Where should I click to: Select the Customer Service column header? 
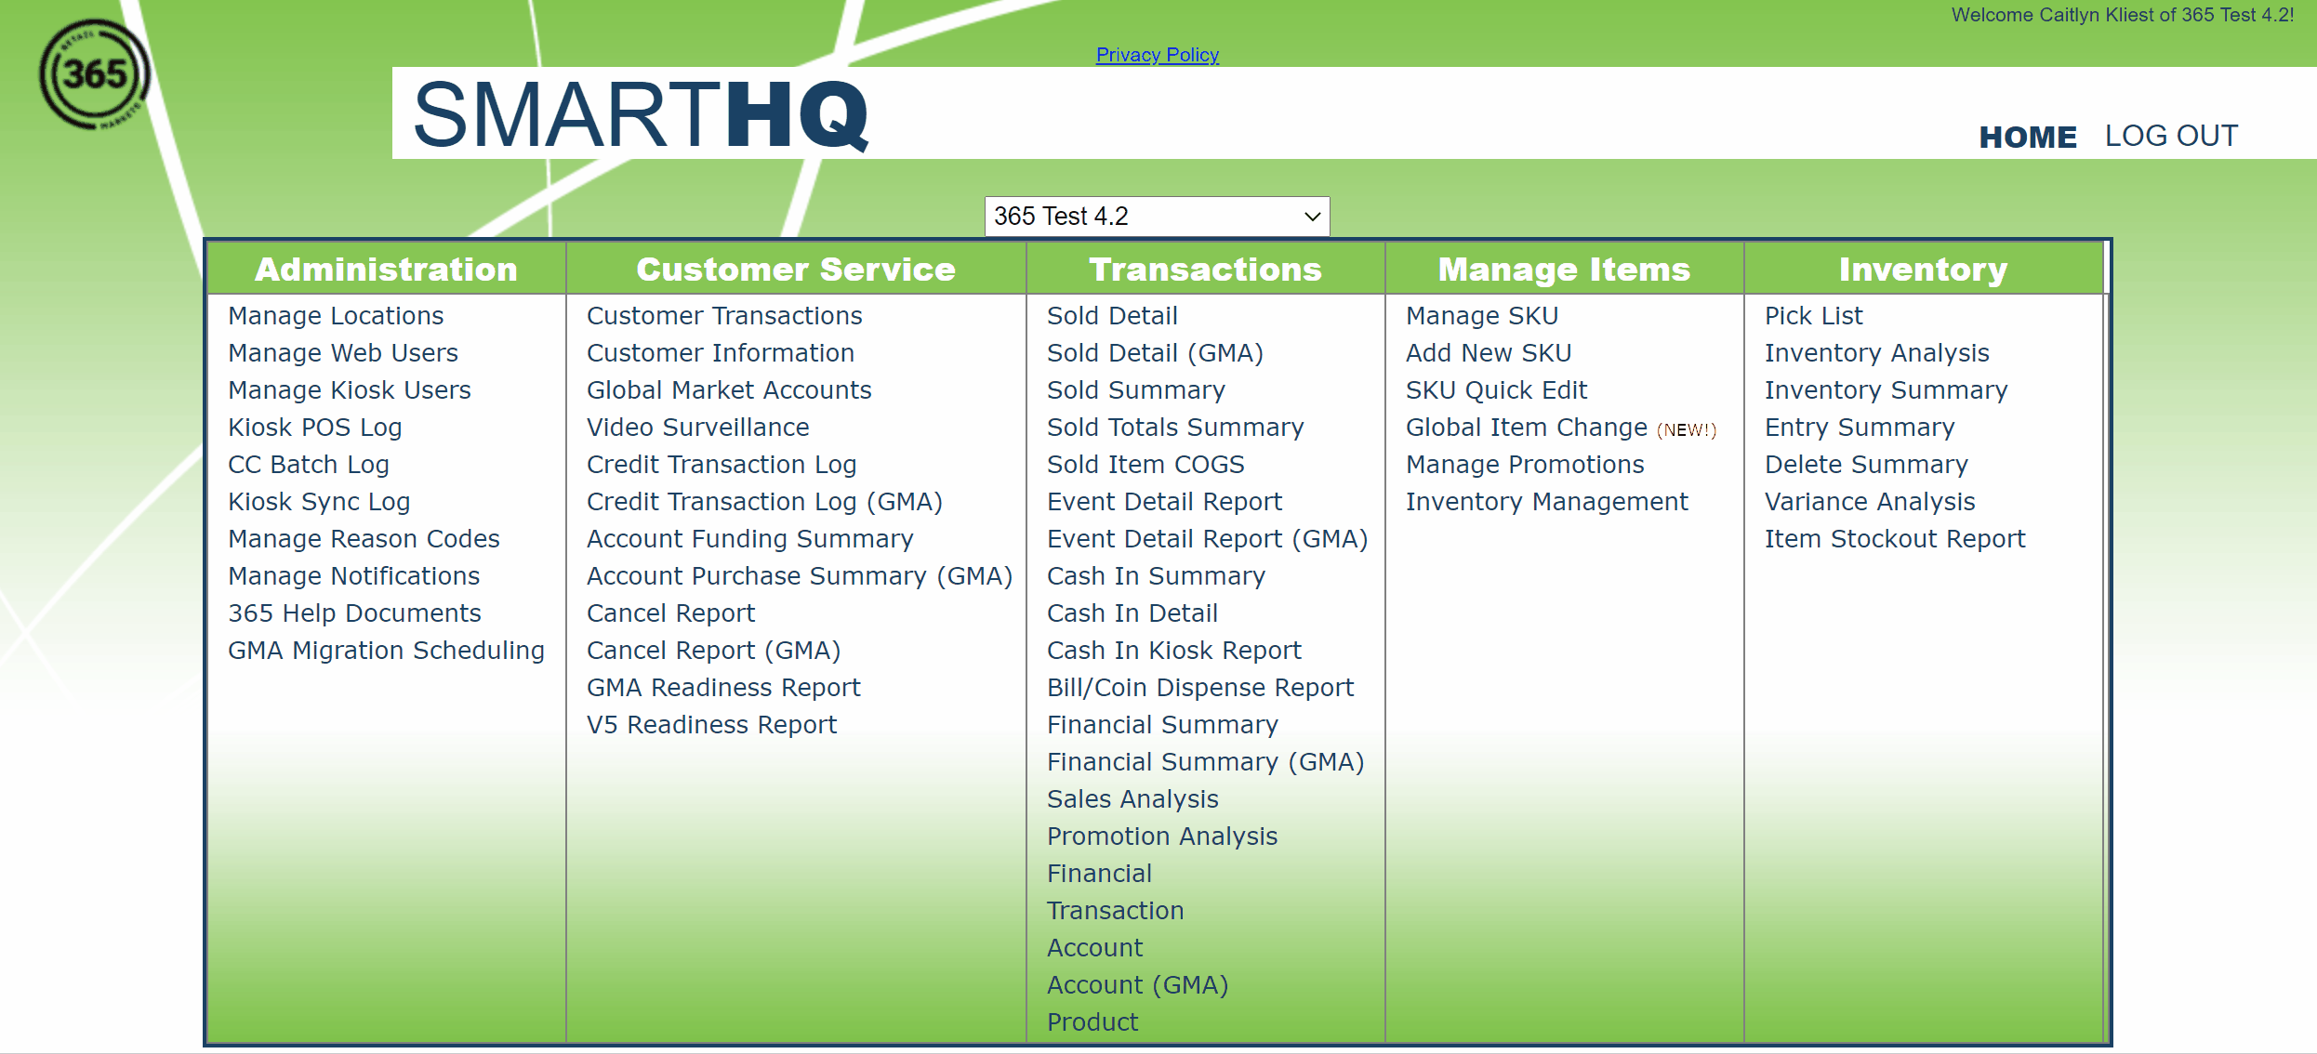pos(796,269)
